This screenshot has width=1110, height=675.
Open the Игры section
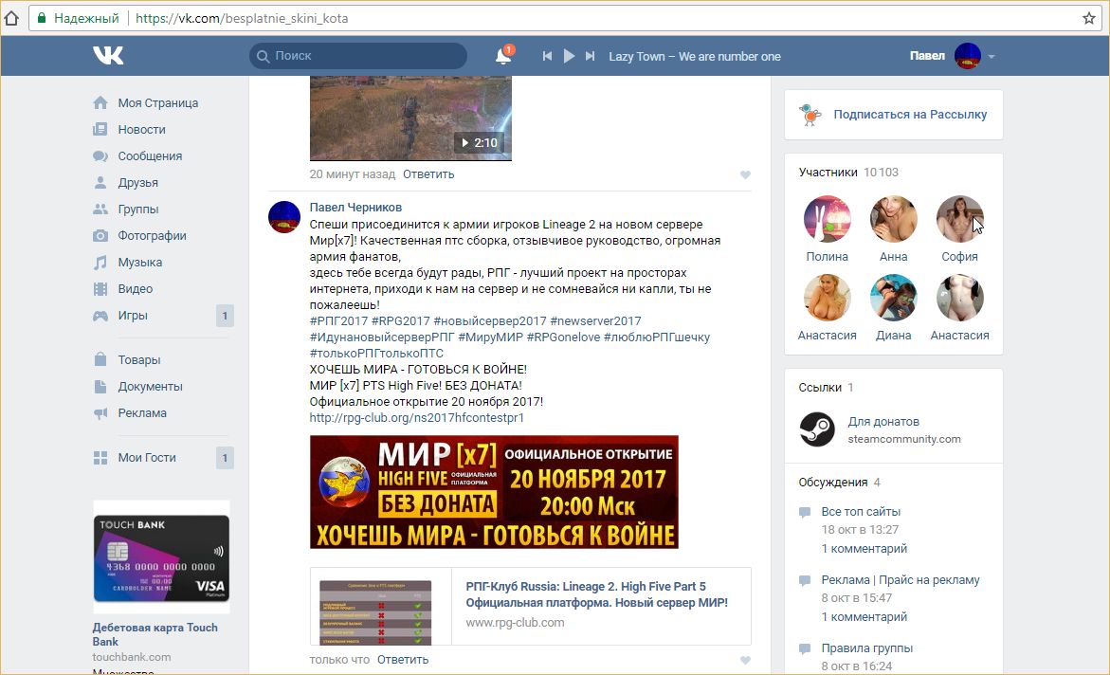pos(133,316)
